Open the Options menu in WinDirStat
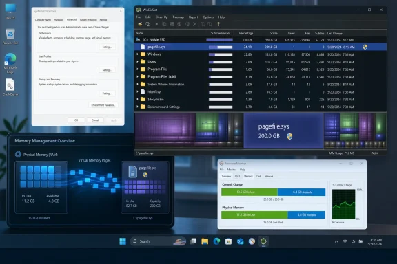 coord(208,17)
